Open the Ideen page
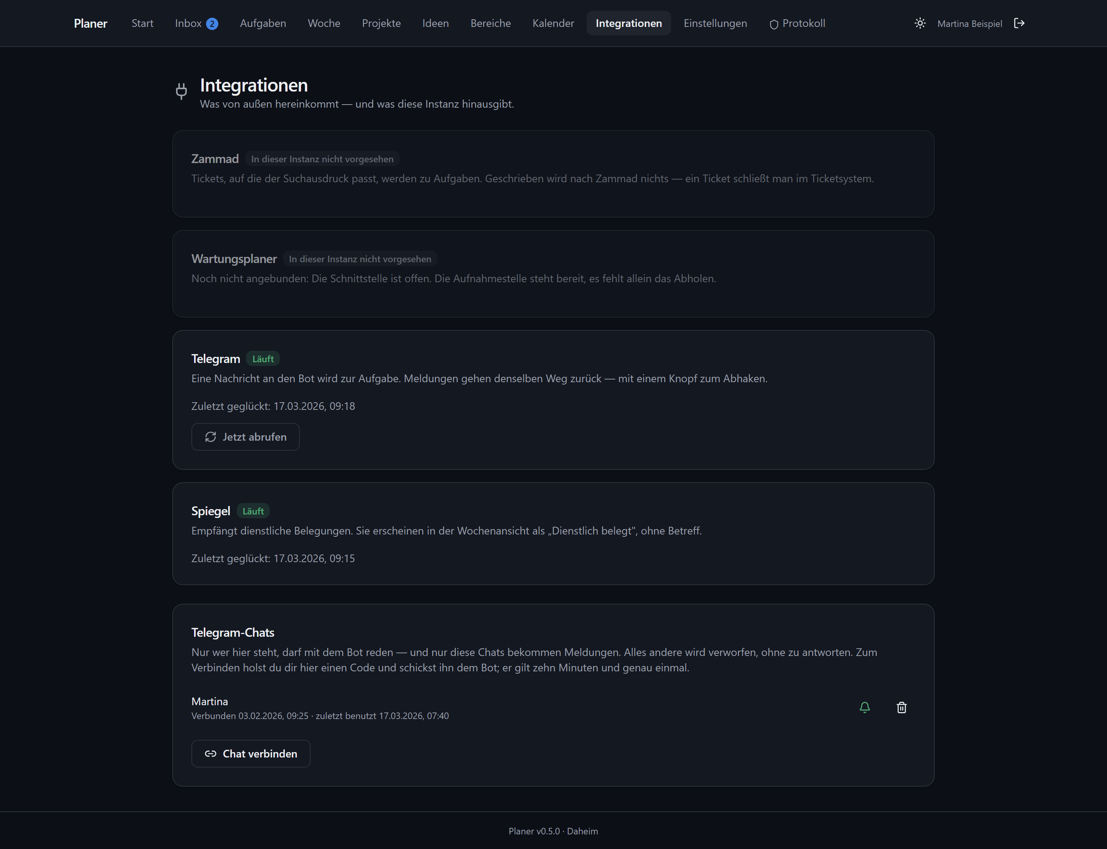 click(x=435, y=23)
